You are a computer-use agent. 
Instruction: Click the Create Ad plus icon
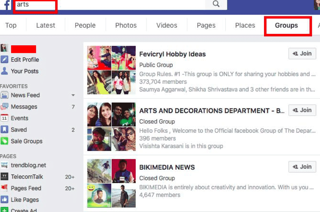[x=4, y=210]
